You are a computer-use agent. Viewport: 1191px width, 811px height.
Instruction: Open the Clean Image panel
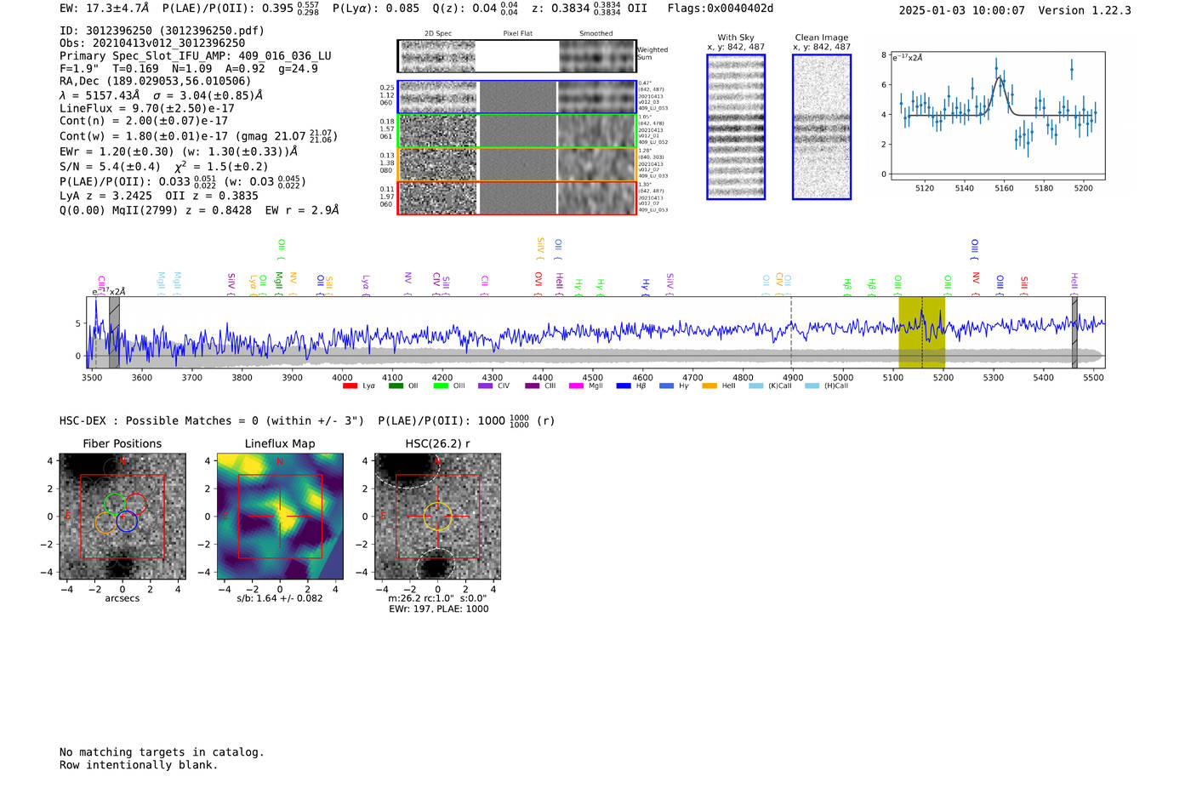822,127
